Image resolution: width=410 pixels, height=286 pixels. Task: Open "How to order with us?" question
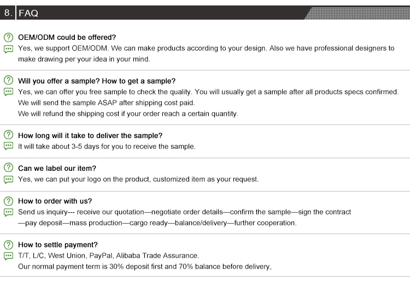(55, 201)
